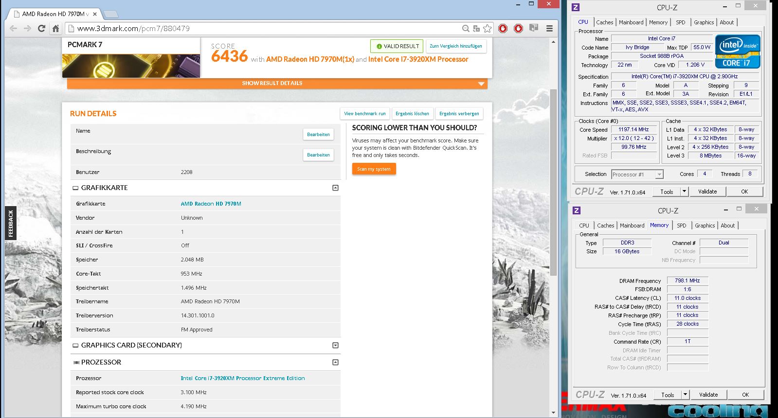The height and width of the screenshot is (418, 778).
Task: Open Tools dropdown arrow in Memory CPU-Z
Action: tap(685, 395)
